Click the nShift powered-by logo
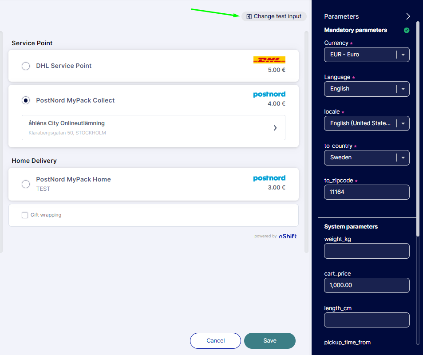Image resolution: width=423 pixels, height=355 pixels. click(x=288, y=237)
